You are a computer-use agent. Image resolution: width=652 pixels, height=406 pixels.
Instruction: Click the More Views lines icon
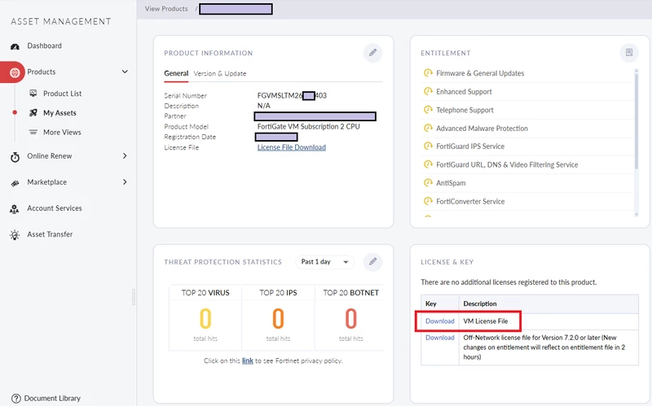(x=33, y=132)
